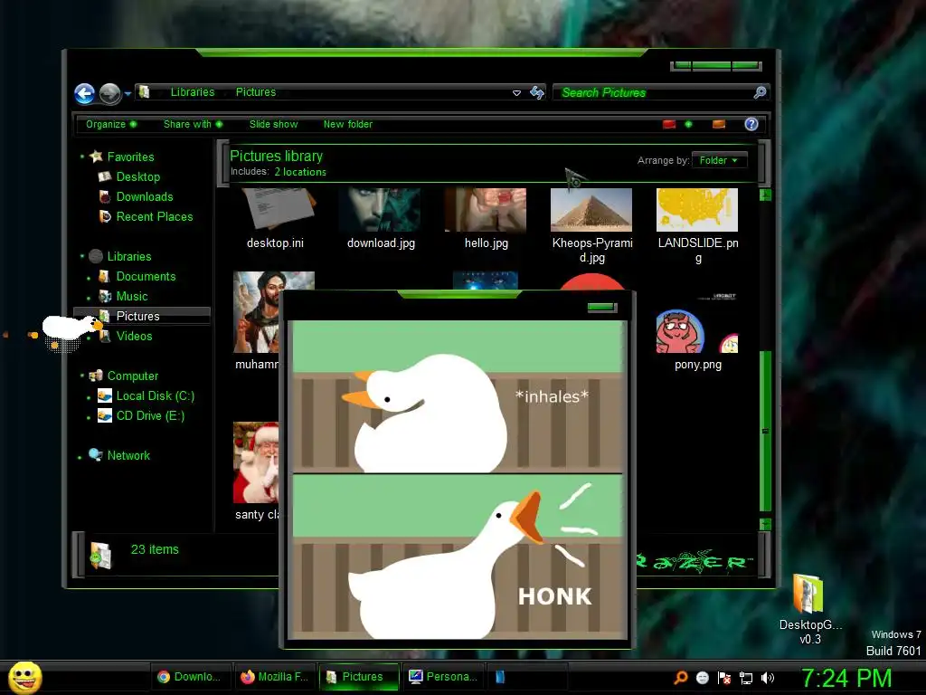This screenshot has height=695, width=926.
Task: Collapse the Computer group
Action: point(82,376)
